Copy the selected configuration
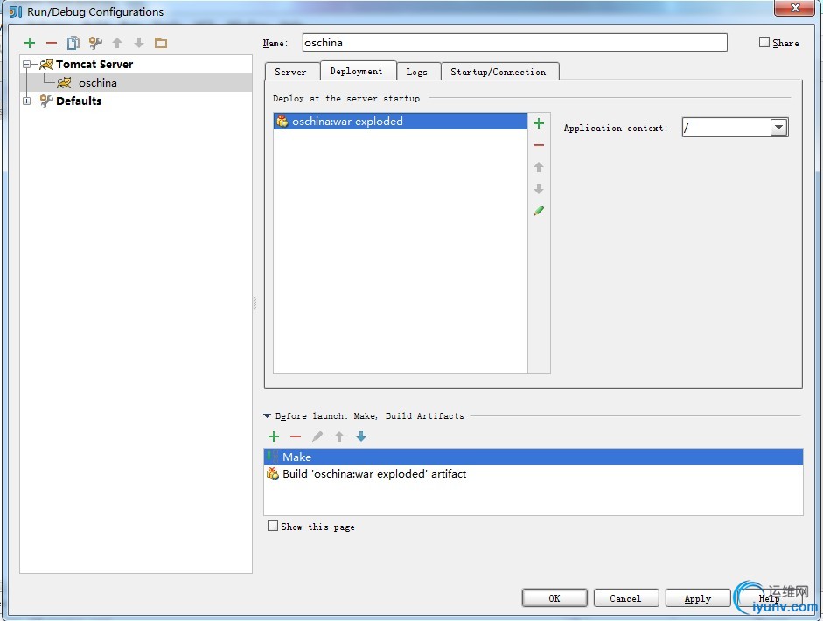 (x=73, y=43)
